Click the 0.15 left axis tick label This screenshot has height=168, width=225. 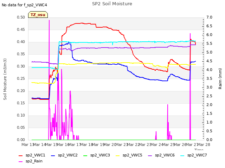[x=21, y=103]
